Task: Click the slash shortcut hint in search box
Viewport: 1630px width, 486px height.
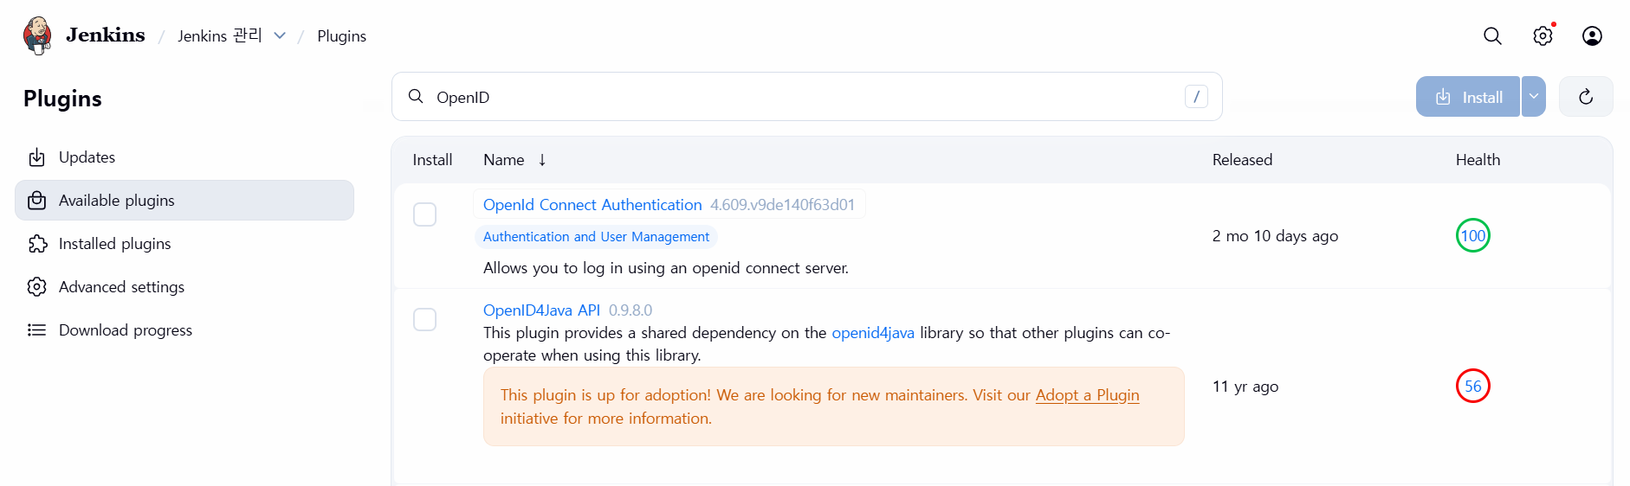Action: 1196,97
